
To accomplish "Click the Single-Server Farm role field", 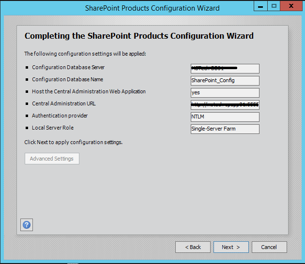I will tap(225, 129).
